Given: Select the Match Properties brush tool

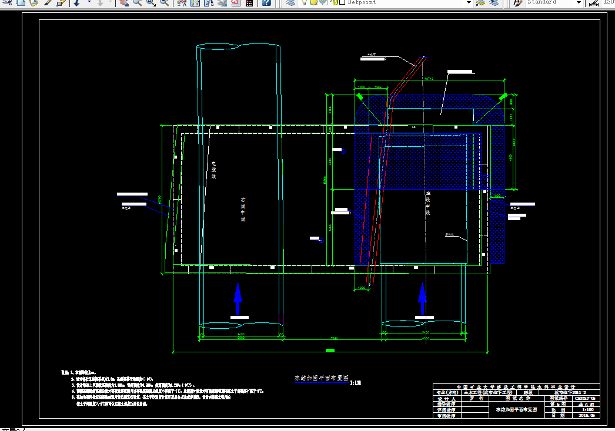Looking at the screenshot, I should (x=48, y=2).
